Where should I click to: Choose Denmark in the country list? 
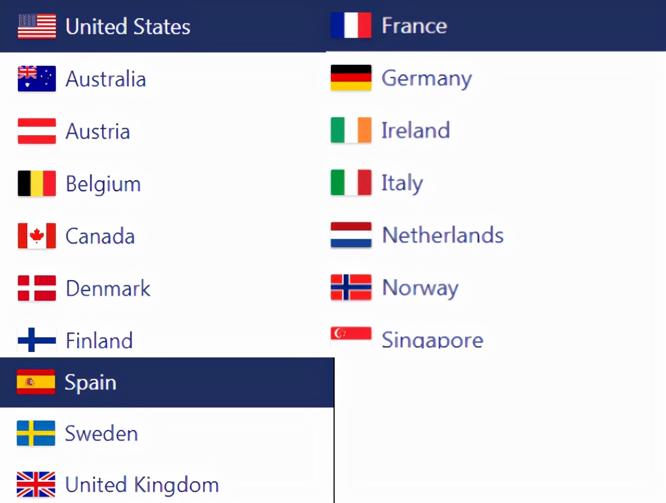pos(108,288)
